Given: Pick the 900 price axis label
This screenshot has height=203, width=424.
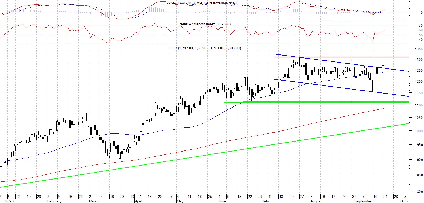Looking at the screenshot, I should click(420, 160).
